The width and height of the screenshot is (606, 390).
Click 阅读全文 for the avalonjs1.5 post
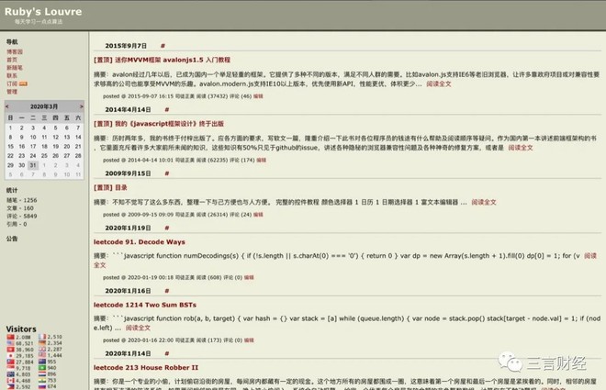point(439,84)
